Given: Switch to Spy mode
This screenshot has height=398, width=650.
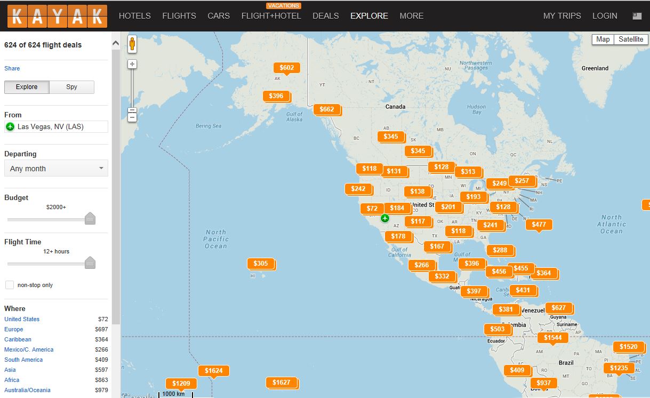Looking at the screenshot, I should pos(71,87).
